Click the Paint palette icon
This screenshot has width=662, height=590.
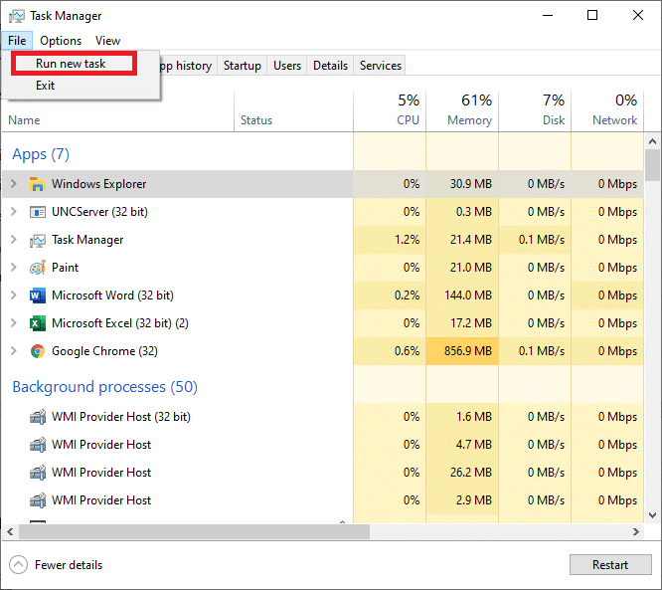point(38,268)
